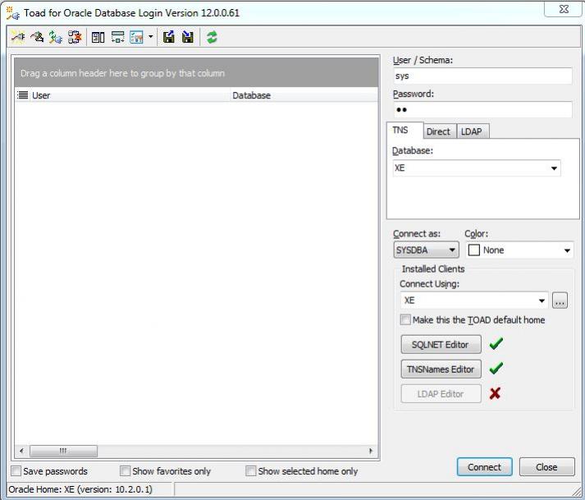Click the new connection toolbar icon
The height and width of the screenshot is (500, 585).
(x=16, y=37)
